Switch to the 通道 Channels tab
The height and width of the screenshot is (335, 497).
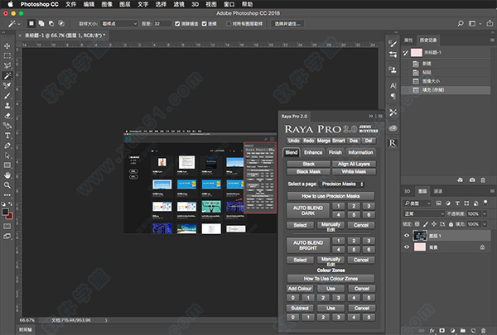437,191
